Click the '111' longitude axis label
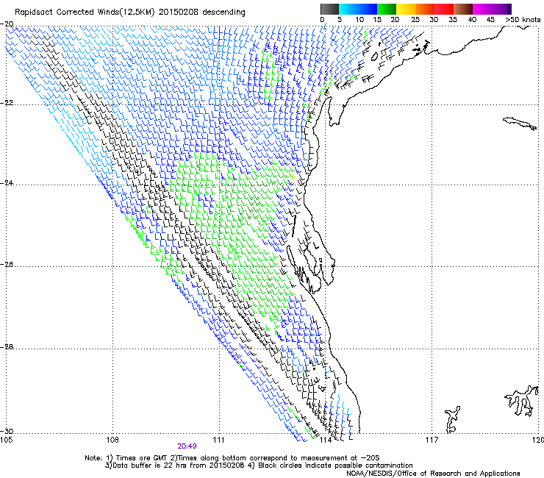Screen dimensions: 544x478 218,440
